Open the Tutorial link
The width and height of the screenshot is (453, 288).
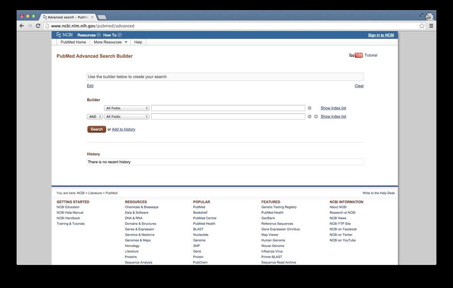click(371, 55)
